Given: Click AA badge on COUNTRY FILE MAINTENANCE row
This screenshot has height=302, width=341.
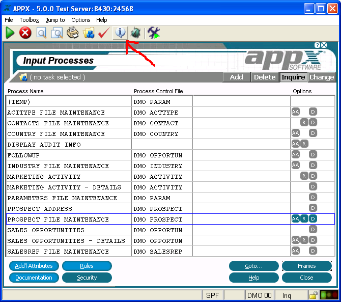Looking at the screenshot, I should pyautogui.click(x=296, y=133).
